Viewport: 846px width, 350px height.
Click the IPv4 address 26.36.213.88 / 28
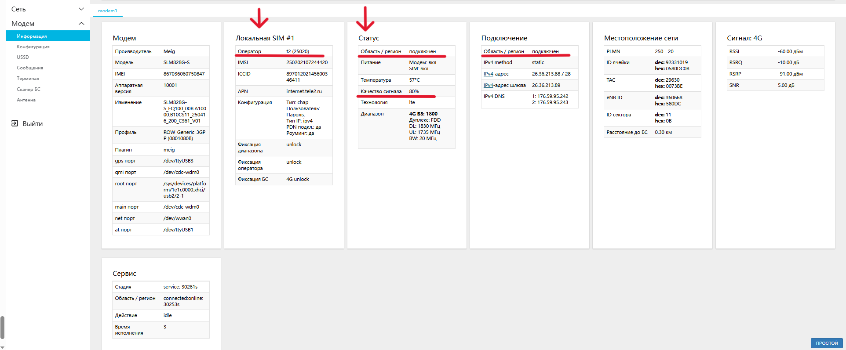click(551, 74)
